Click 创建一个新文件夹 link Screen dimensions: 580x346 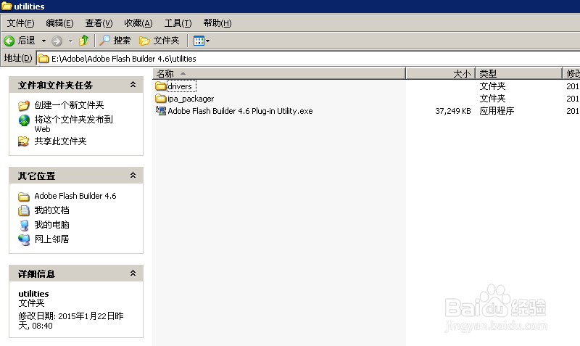pyautogui.click(x=69, y=105)
